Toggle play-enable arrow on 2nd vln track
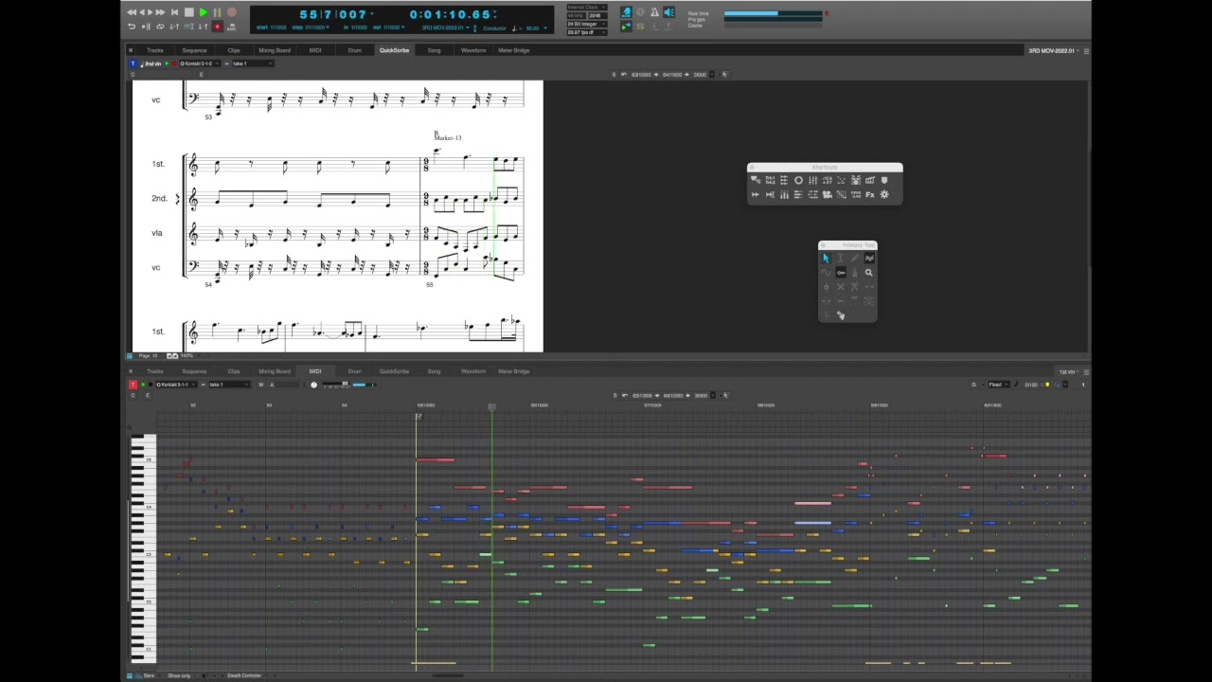Viewport: 1212px width, 682px height. 167,63
